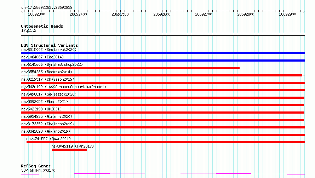Click the 28692700 ruler position

tap(204, 14)
